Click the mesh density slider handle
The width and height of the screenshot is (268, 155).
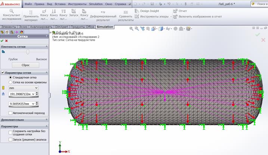(27, 53)
